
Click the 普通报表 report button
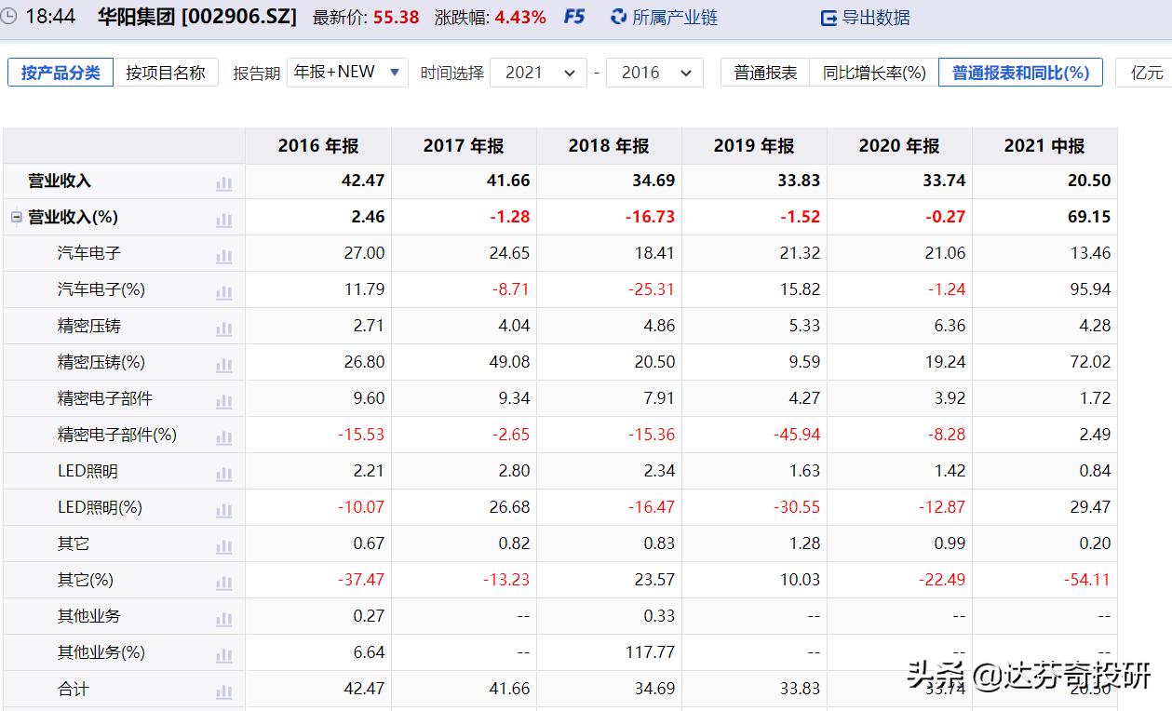pos(764,72)
